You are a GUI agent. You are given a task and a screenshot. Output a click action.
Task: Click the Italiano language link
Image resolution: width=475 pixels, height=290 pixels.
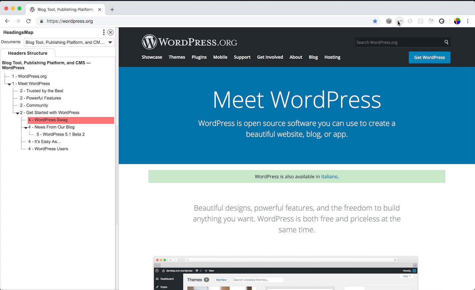coord(329,177)
